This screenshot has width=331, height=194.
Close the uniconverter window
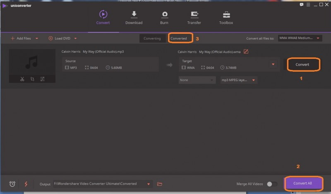(x=327, y=5)
